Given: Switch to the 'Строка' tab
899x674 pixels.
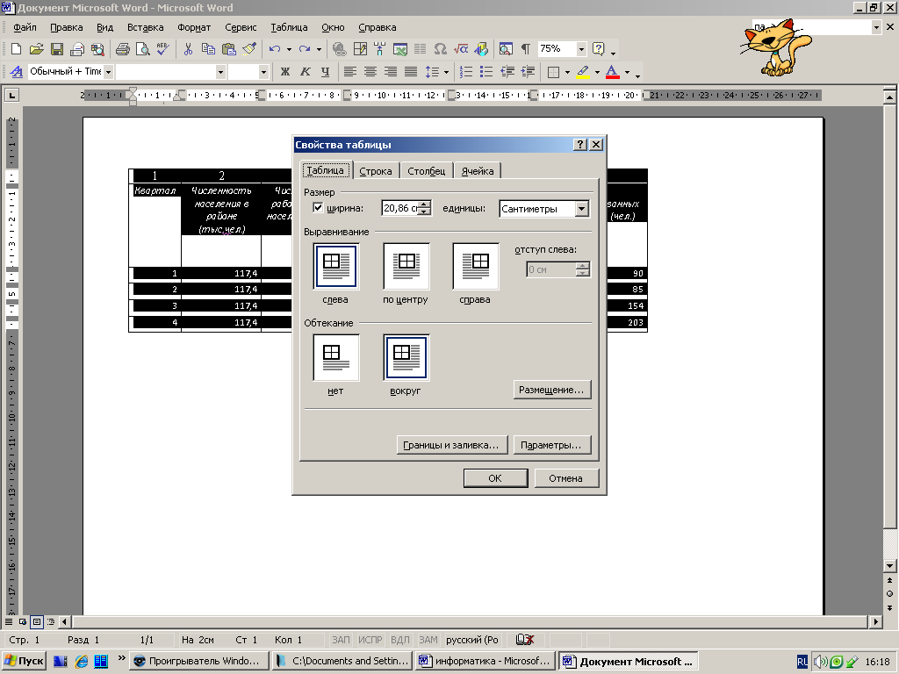Looking at the screenshot, I should tap(376, 171).
